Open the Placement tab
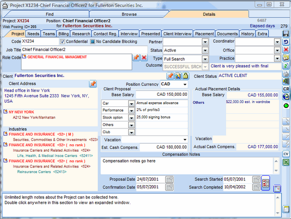The width and height of the screenshot is (291, 219). coord(204,34)
